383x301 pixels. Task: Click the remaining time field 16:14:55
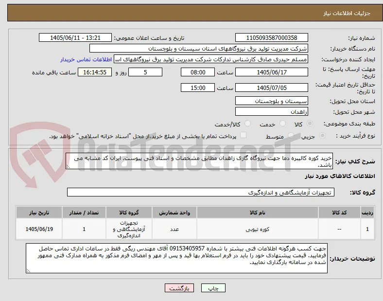95,72
